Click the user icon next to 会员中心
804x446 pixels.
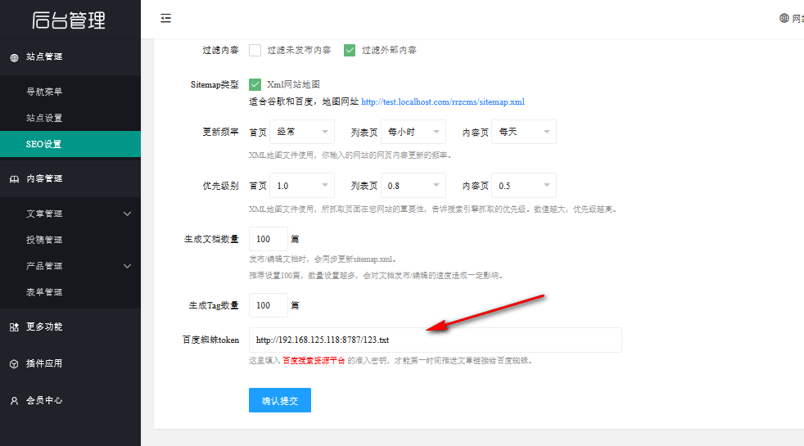15,401
